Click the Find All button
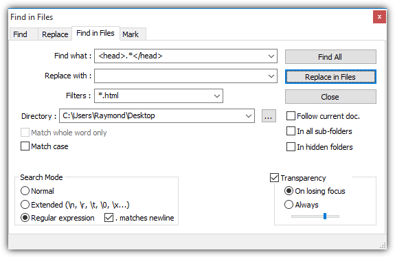 [x=330, y=57]
